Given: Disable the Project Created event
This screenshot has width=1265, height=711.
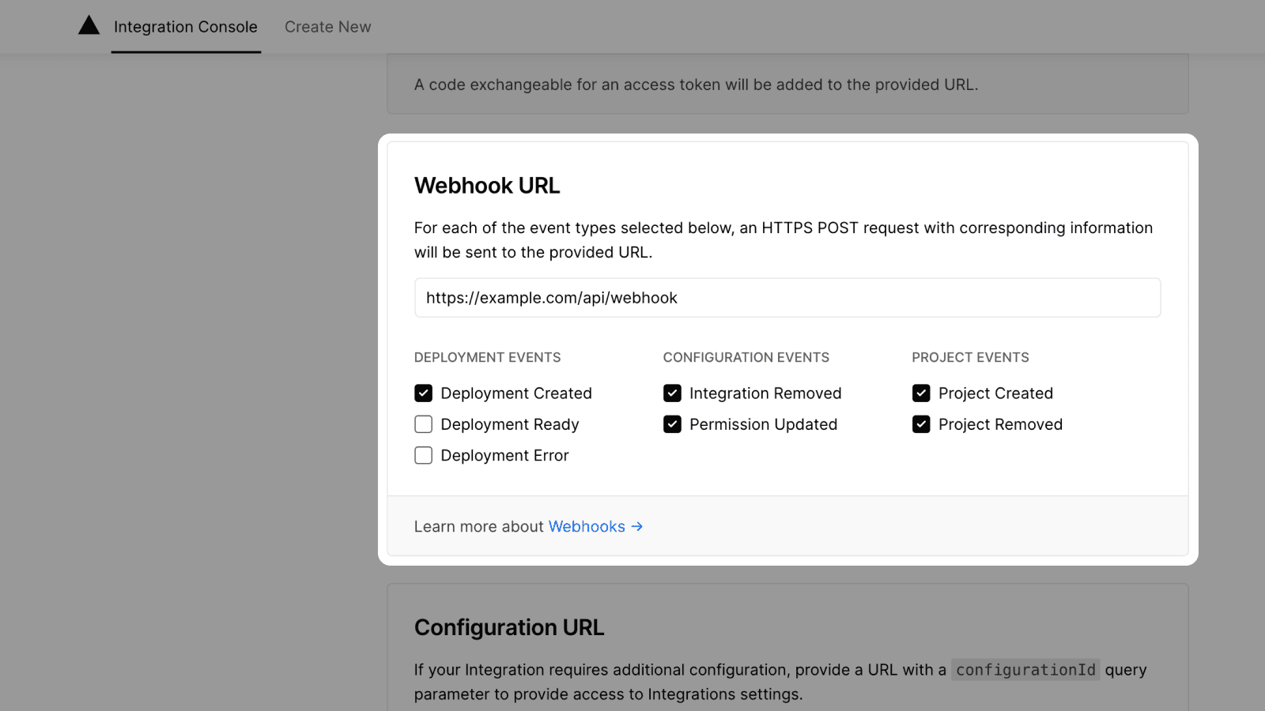Looking at the screenshot, I should coord(921,393).
